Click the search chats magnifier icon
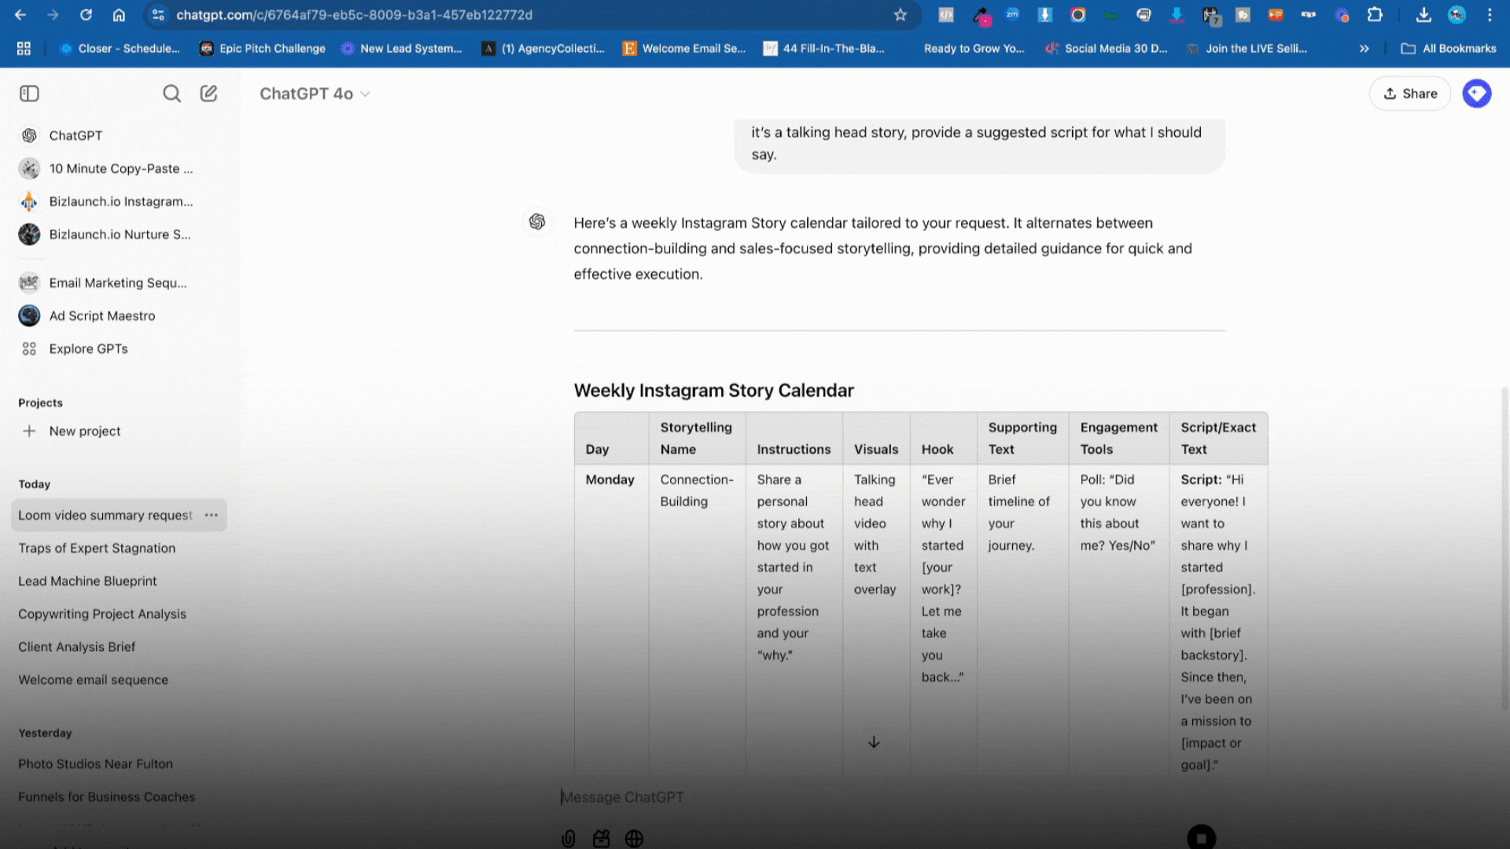Viewport: 1510px width, 849px height. pyautogui.click(x=171, y=94)
